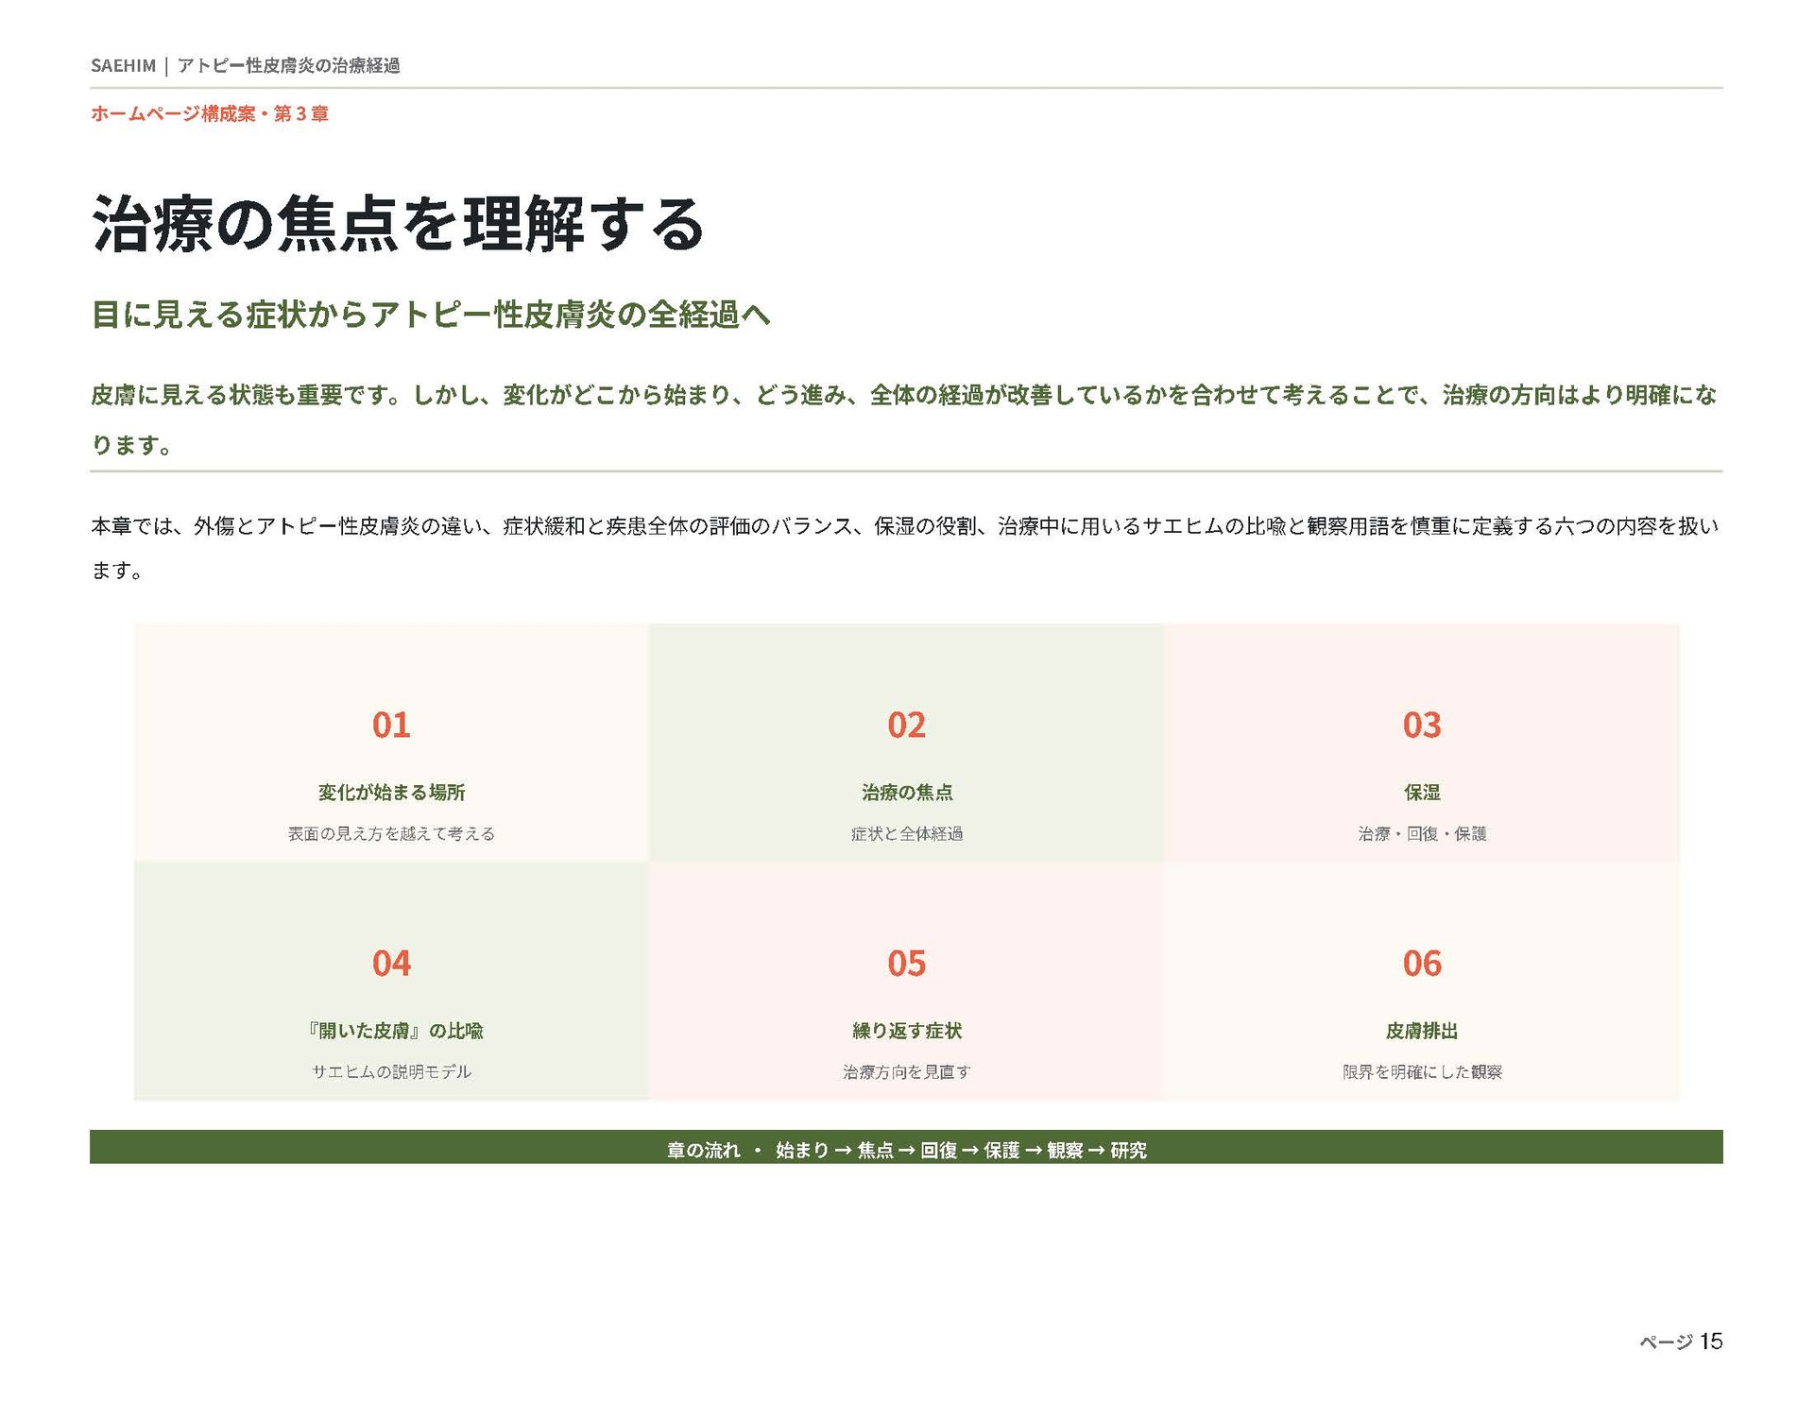The image size is (1814, 1402).
Task: Click the page number ページ 15
Action: click(x=1681, y=1342)
